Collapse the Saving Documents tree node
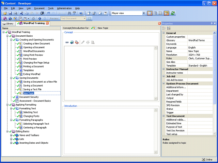 pyautogui.click(x=11, y=78)
